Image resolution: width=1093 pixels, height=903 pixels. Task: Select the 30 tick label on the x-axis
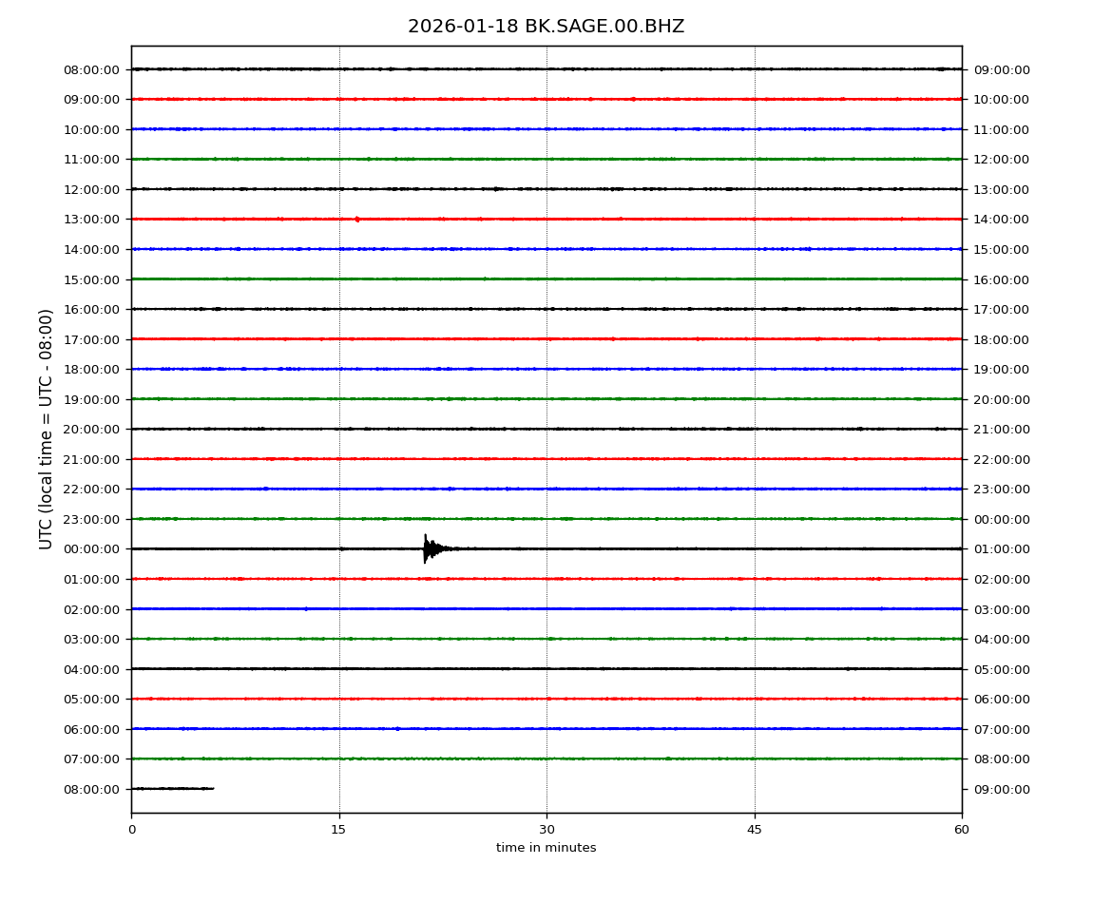point(546,830)
